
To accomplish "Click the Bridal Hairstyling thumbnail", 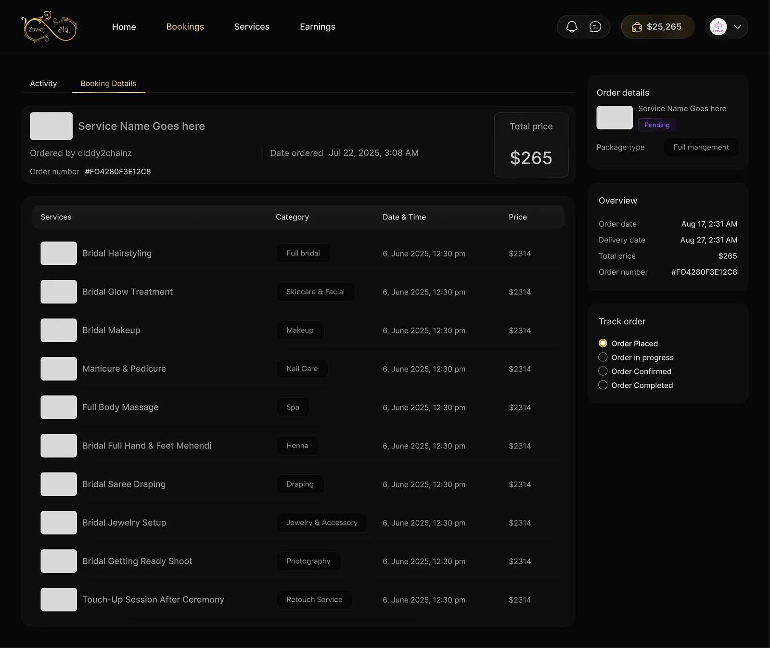I will [x=59, y=253].
